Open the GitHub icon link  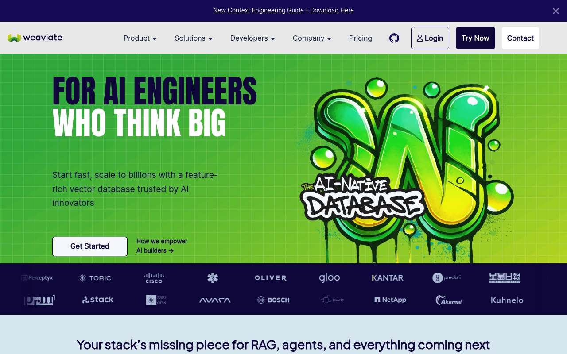coord(394,38)
